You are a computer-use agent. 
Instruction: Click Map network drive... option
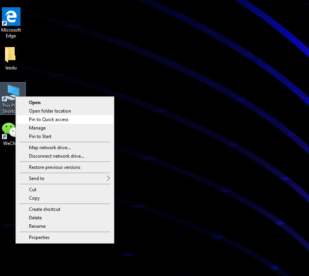[50, 148]
